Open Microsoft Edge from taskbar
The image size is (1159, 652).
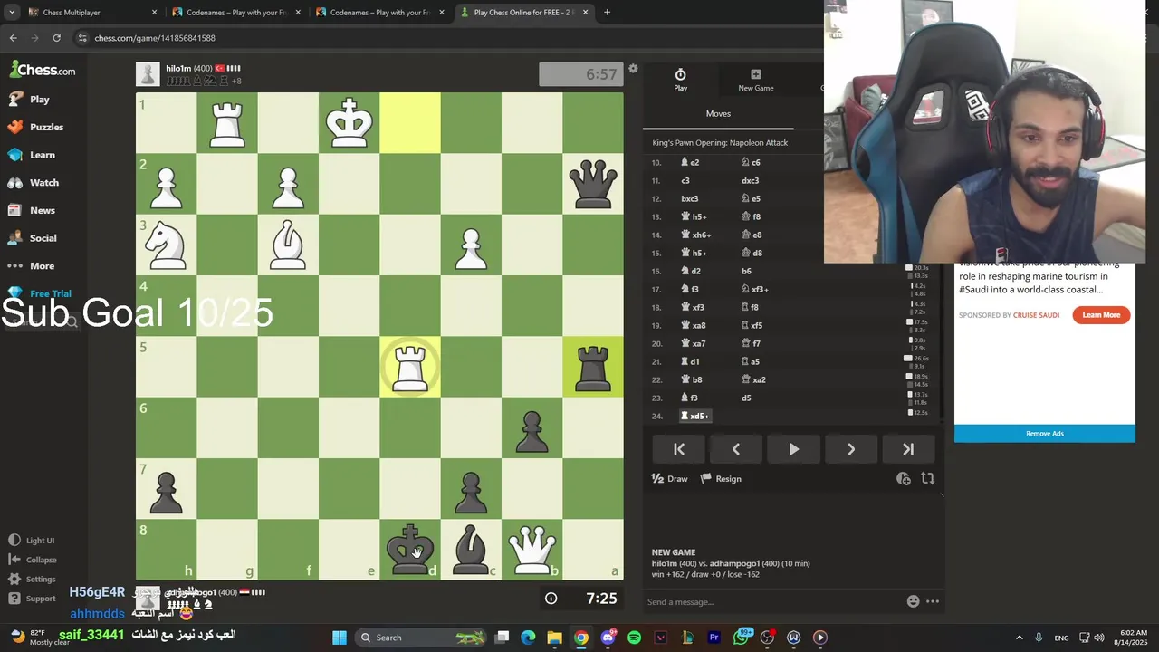(x=528, y=638)
